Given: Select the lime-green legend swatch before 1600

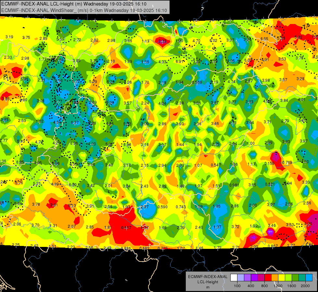Looking at the screenshot, I should pyautogui.click(x=288, y=277).
